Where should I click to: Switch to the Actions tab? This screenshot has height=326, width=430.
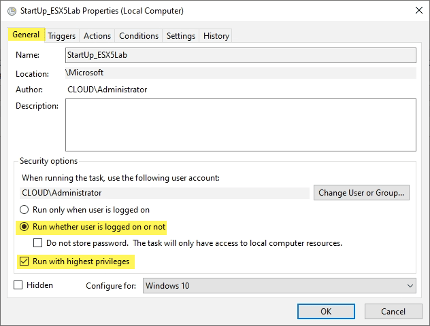(97, 36)
